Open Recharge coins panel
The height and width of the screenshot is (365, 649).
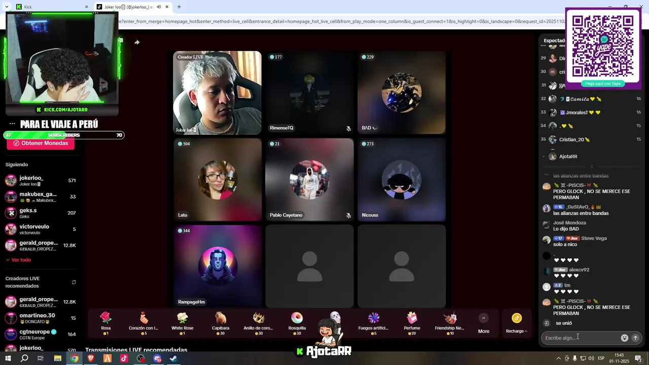click(517, 323)
